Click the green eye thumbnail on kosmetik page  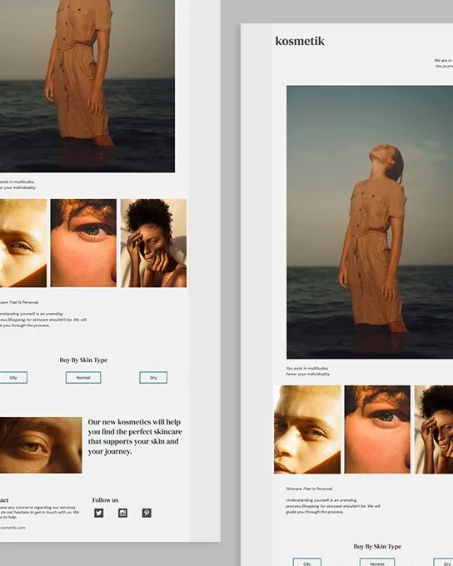coord(377,429)
